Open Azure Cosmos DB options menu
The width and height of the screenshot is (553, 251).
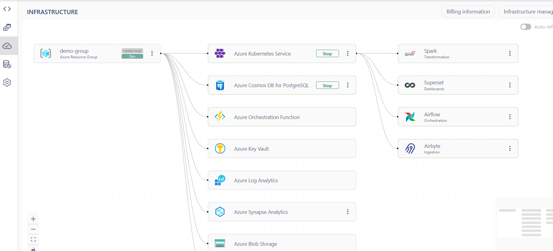[348, 85]
